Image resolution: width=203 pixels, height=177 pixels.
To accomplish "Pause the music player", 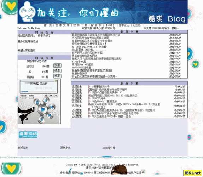I will tap(46, 101).
